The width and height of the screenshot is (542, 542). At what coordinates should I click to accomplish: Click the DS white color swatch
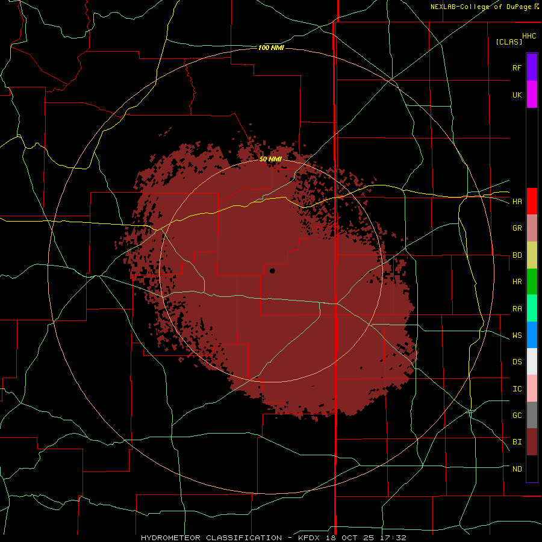[532, 361]
